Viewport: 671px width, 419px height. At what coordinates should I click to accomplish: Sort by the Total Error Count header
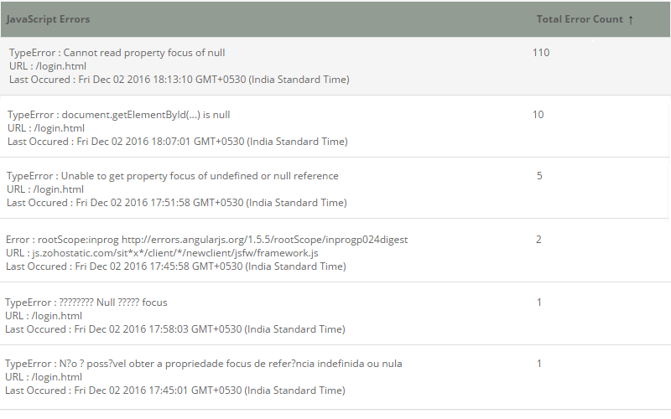580,19
